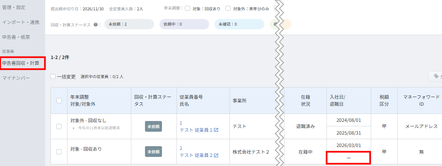Image resolution: width=442 pixels, height=166 pixels.
Task: Filter by 依頼中：0 status pill
Action: 184,24
